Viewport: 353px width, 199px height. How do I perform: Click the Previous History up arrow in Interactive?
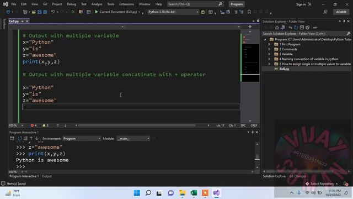click(31, 139)
